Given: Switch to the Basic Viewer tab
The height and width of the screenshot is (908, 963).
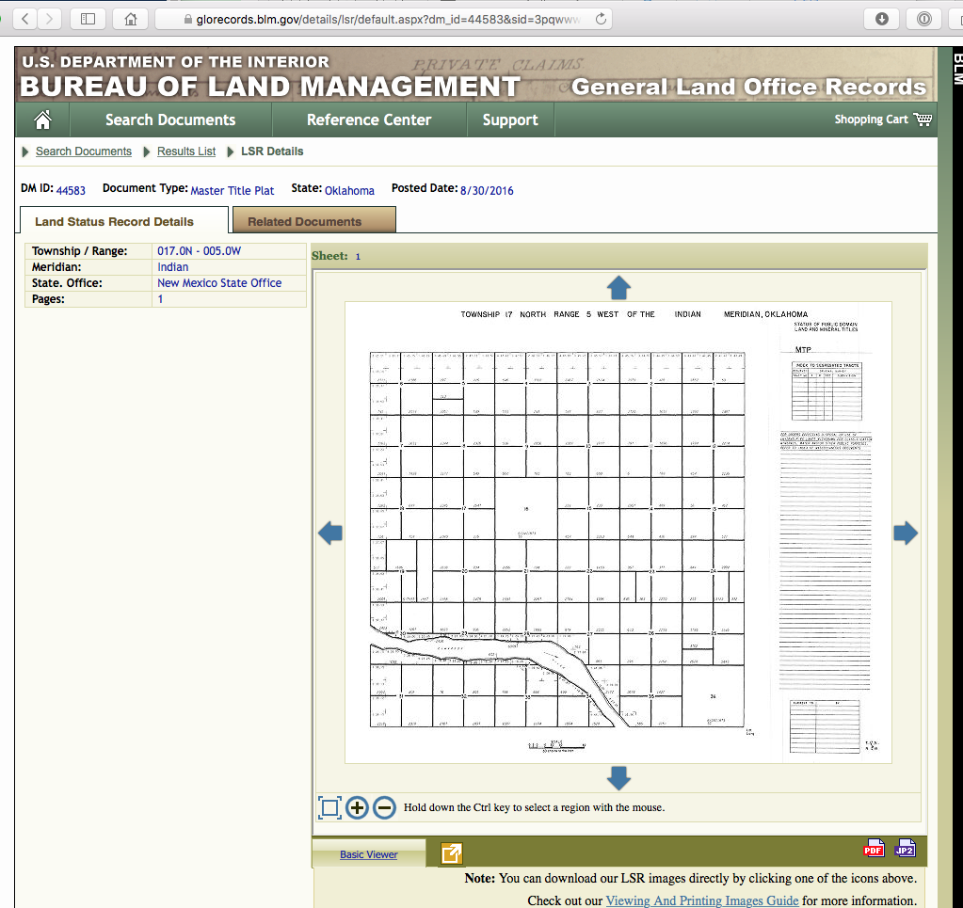Looking at the screenshot, I should (x=368, y=854).
